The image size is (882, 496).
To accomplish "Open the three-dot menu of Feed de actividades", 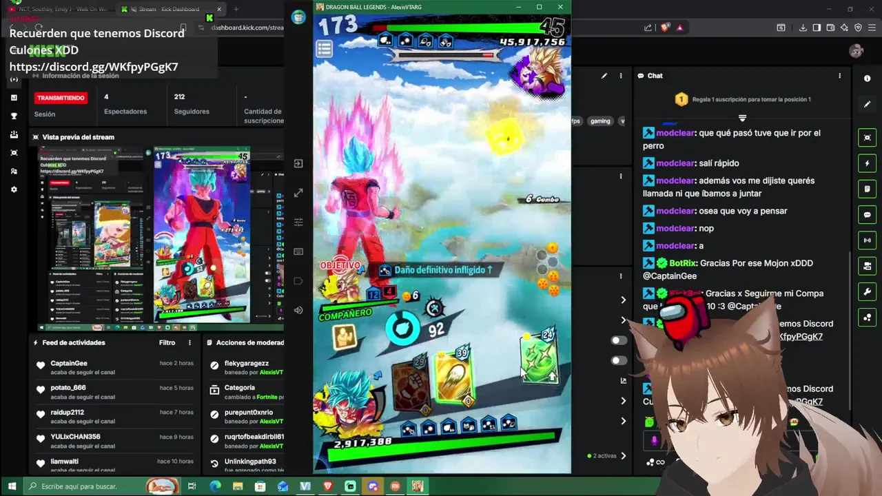I will click(190, 342).
